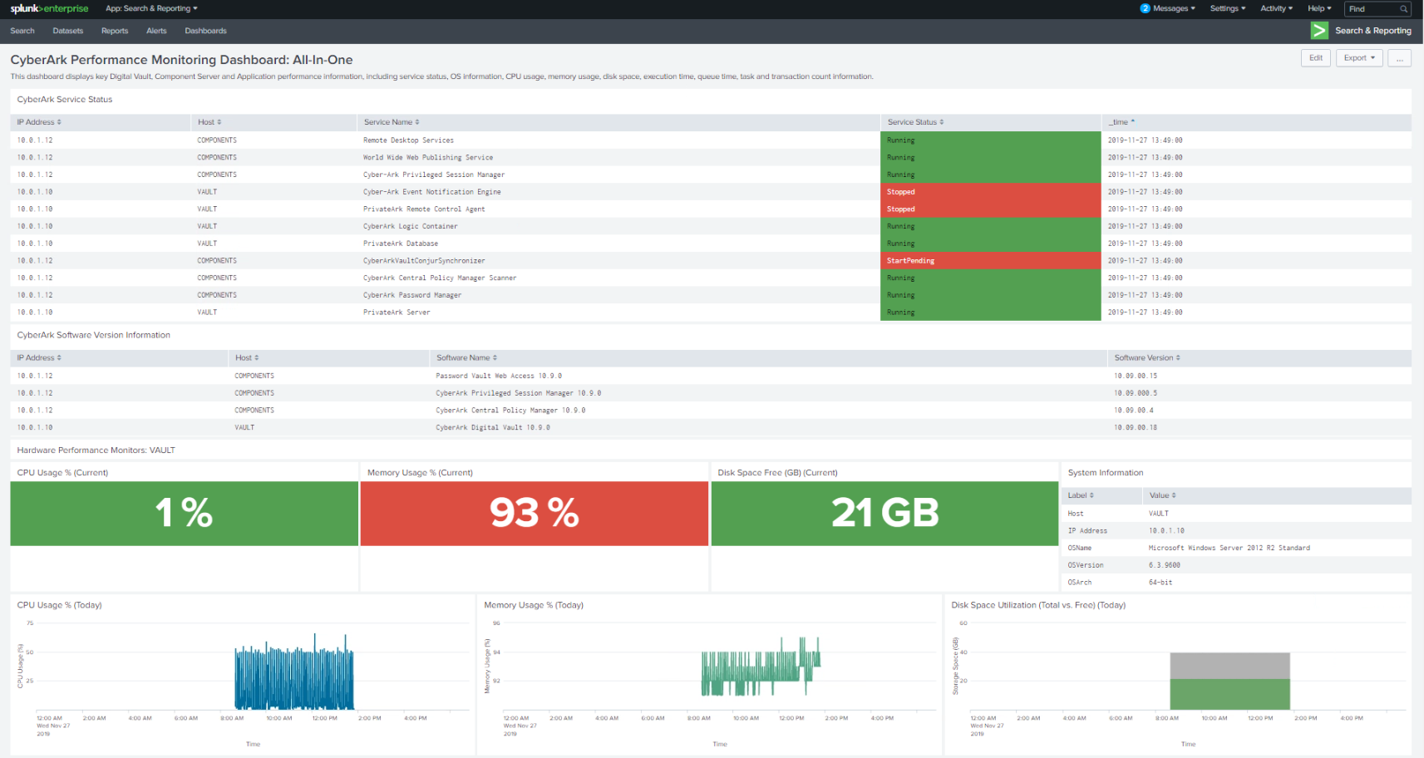The width and height of the screenshot is (1424, 758).
Task: Click gray total area in Disk Space chart
Action: (1229, 666)
